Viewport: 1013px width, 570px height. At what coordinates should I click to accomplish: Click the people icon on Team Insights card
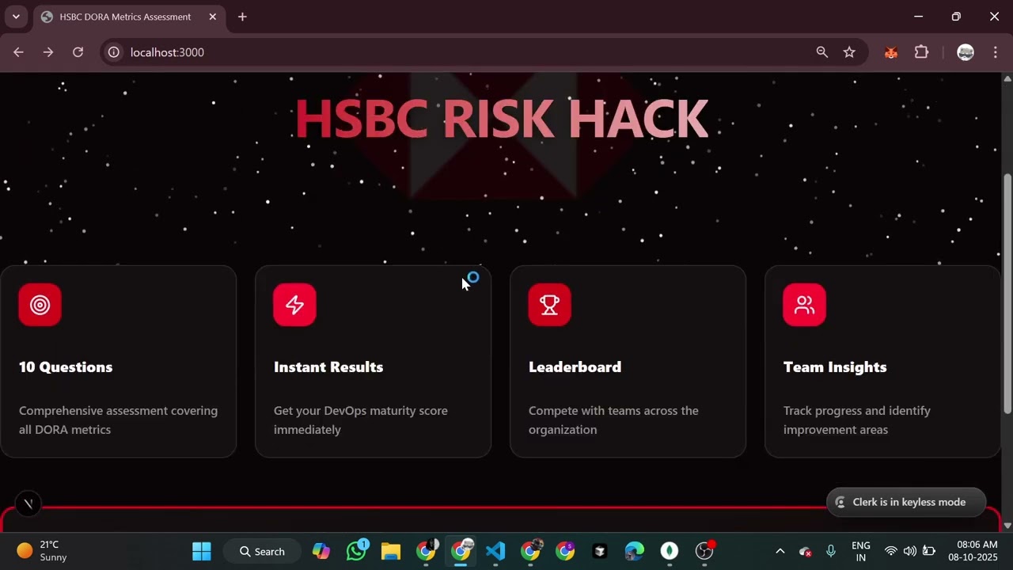pos(804,305)
